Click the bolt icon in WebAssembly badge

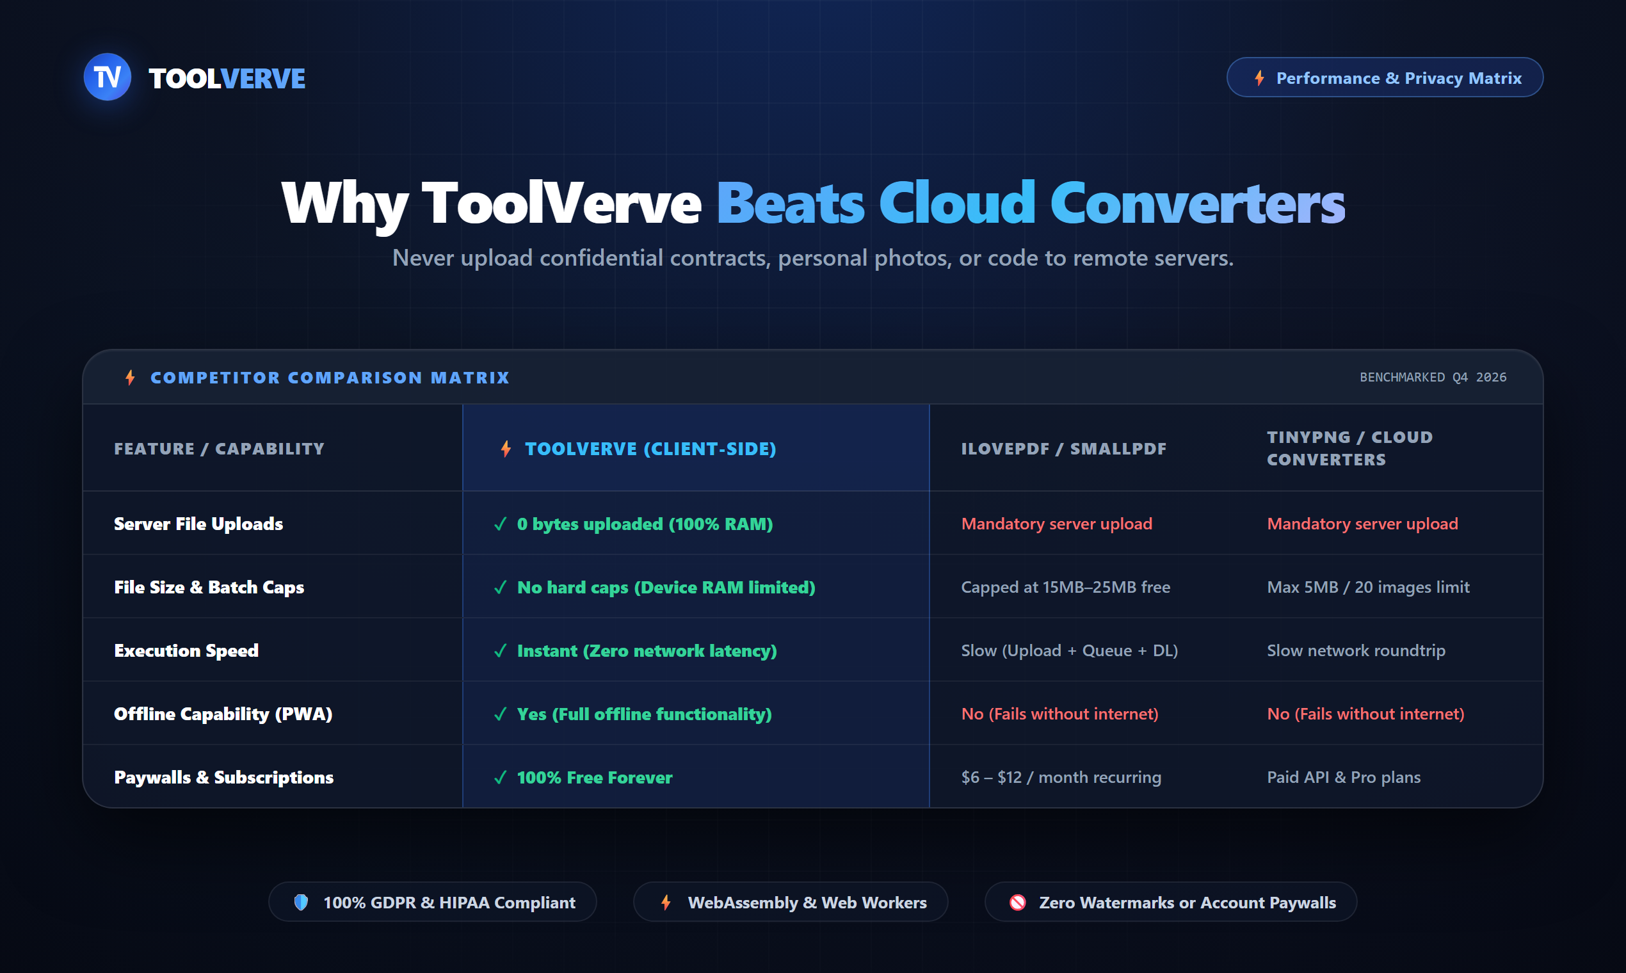click(666, 903)
